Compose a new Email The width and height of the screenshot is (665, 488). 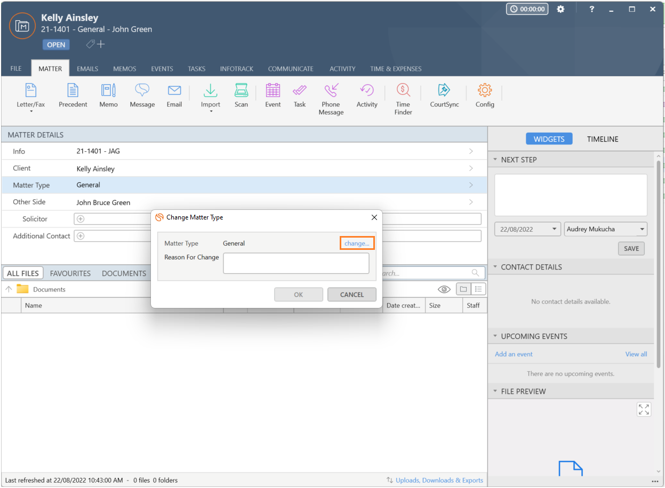(x=174, y=96)
